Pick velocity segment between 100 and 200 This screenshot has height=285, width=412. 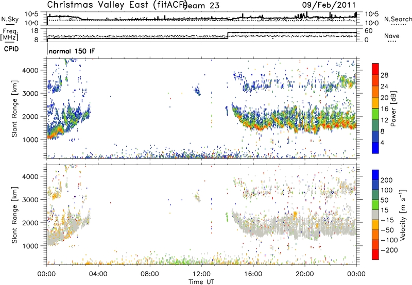point(375,185)
